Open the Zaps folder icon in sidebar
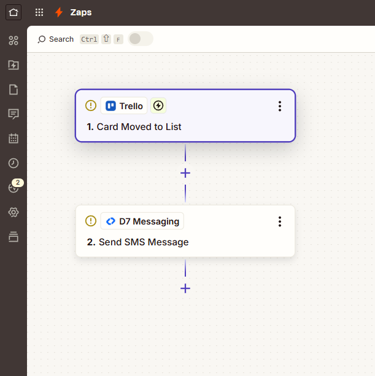 pyautogui.click(x=14, y=65)
